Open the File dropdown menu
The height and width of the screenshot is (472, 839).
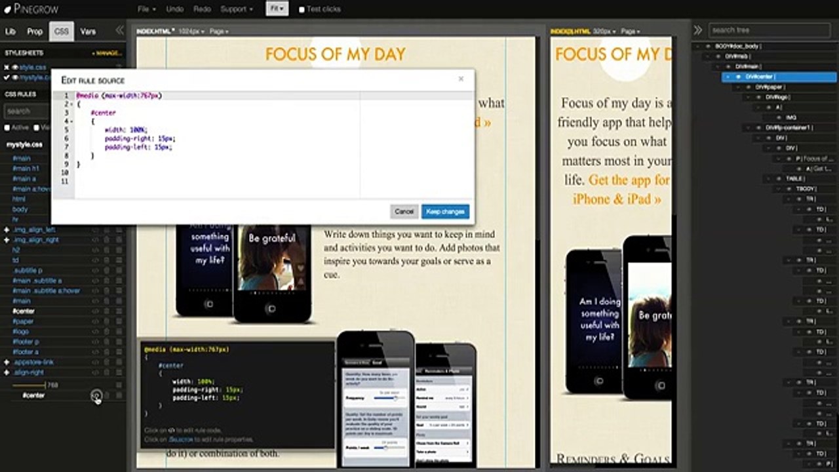[x=147, y=9]
